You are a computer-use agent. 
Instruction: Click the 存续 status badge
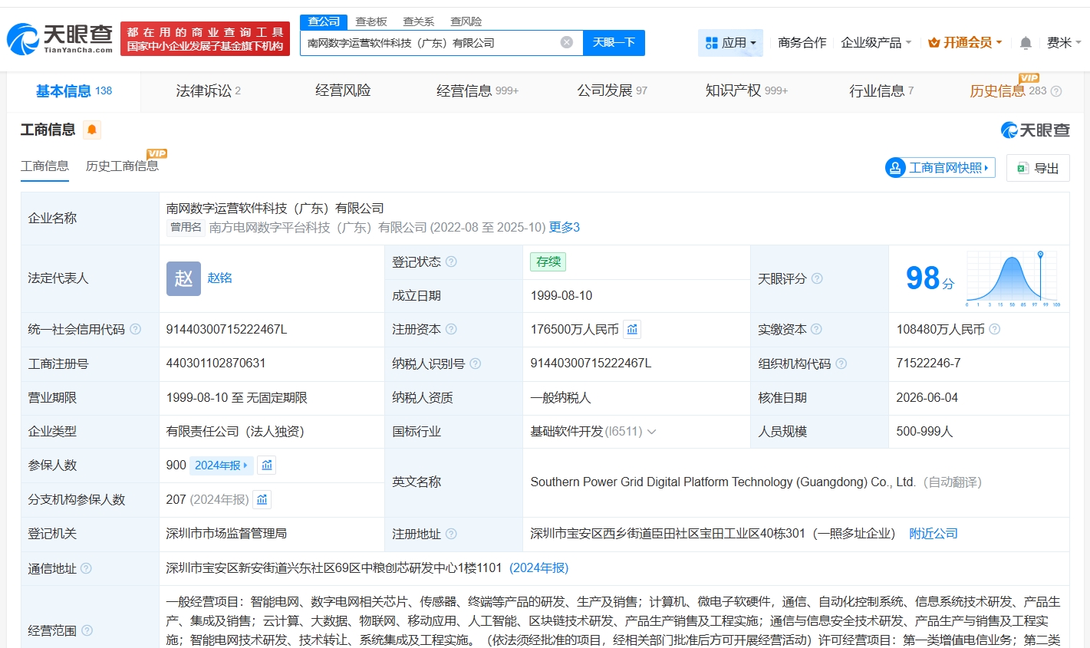(x=548, y=262)
